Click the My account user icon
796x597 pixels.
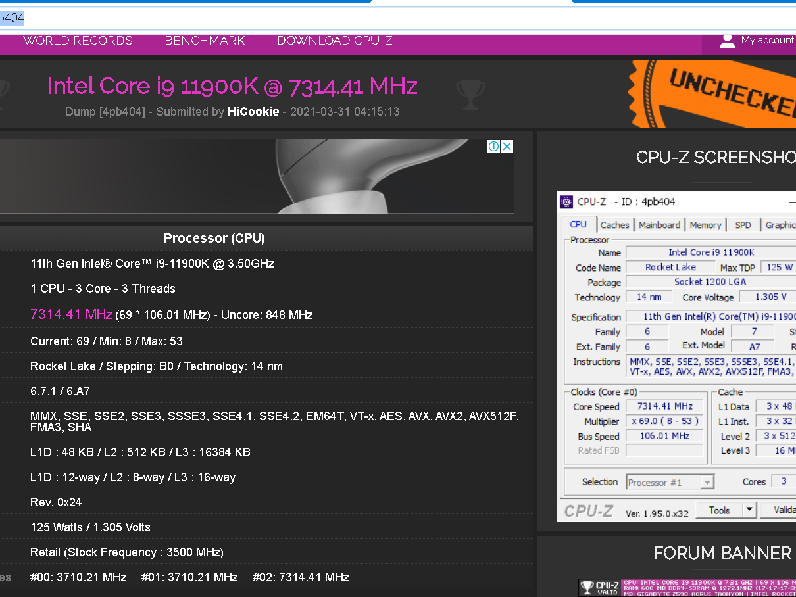[x=727, y=41]
